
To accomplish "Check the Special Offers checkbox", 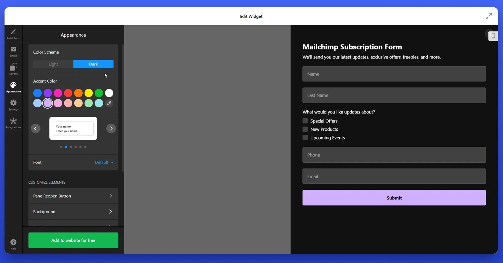I will pyautogui.click(x=305, y=121).
